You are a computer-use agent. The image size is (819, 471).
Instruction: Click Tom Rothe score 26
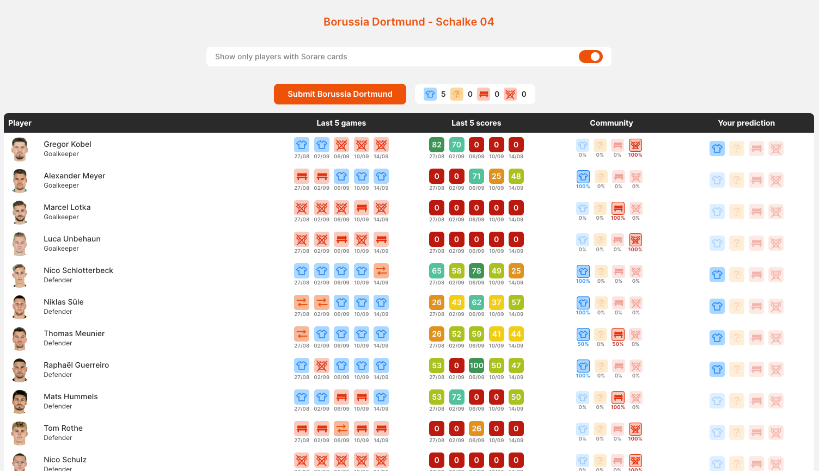(x=476, y=429)
